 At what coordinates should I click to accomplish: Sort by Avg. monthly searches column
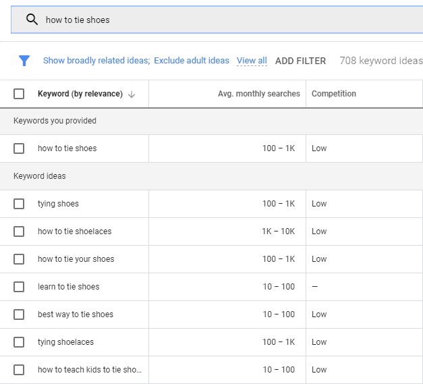point(258,94)
